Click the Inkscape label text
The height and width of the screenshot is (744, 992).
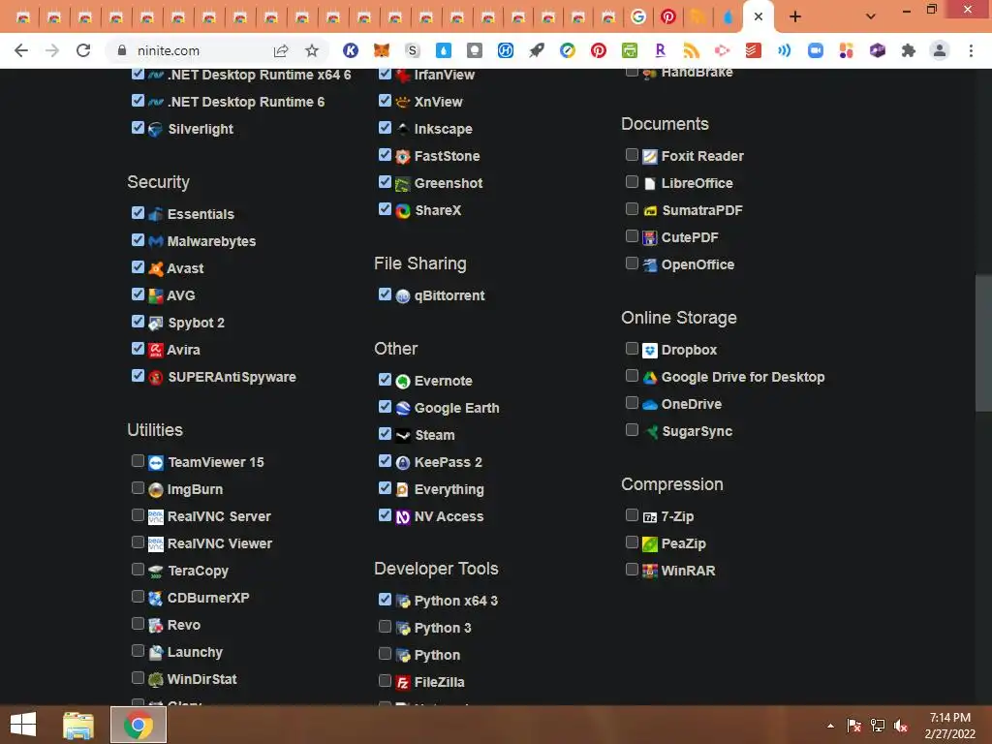coord(444,129)
